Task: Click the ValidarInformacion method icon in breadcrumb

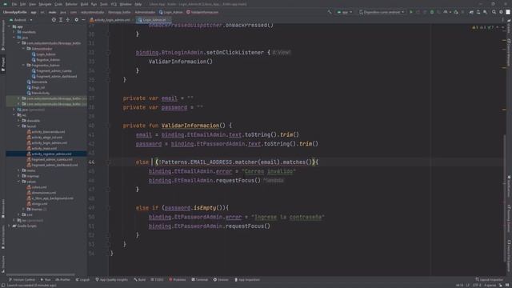Action: (189, 12)
